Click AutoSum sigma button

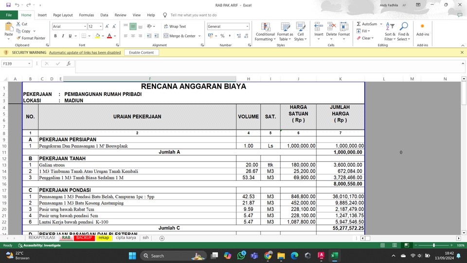[x=367, y=24]
